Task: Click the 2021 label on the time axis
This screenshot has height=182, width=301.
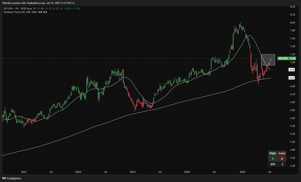Action: tap(24, 172)
